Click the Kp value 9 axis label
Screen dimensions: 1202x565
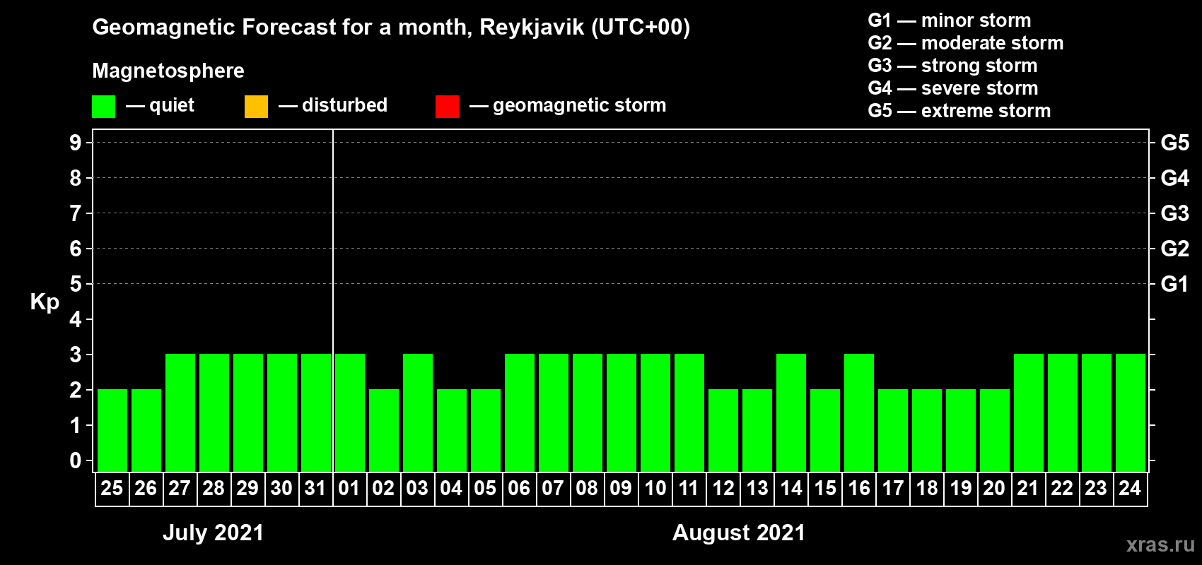click(76, 143)
